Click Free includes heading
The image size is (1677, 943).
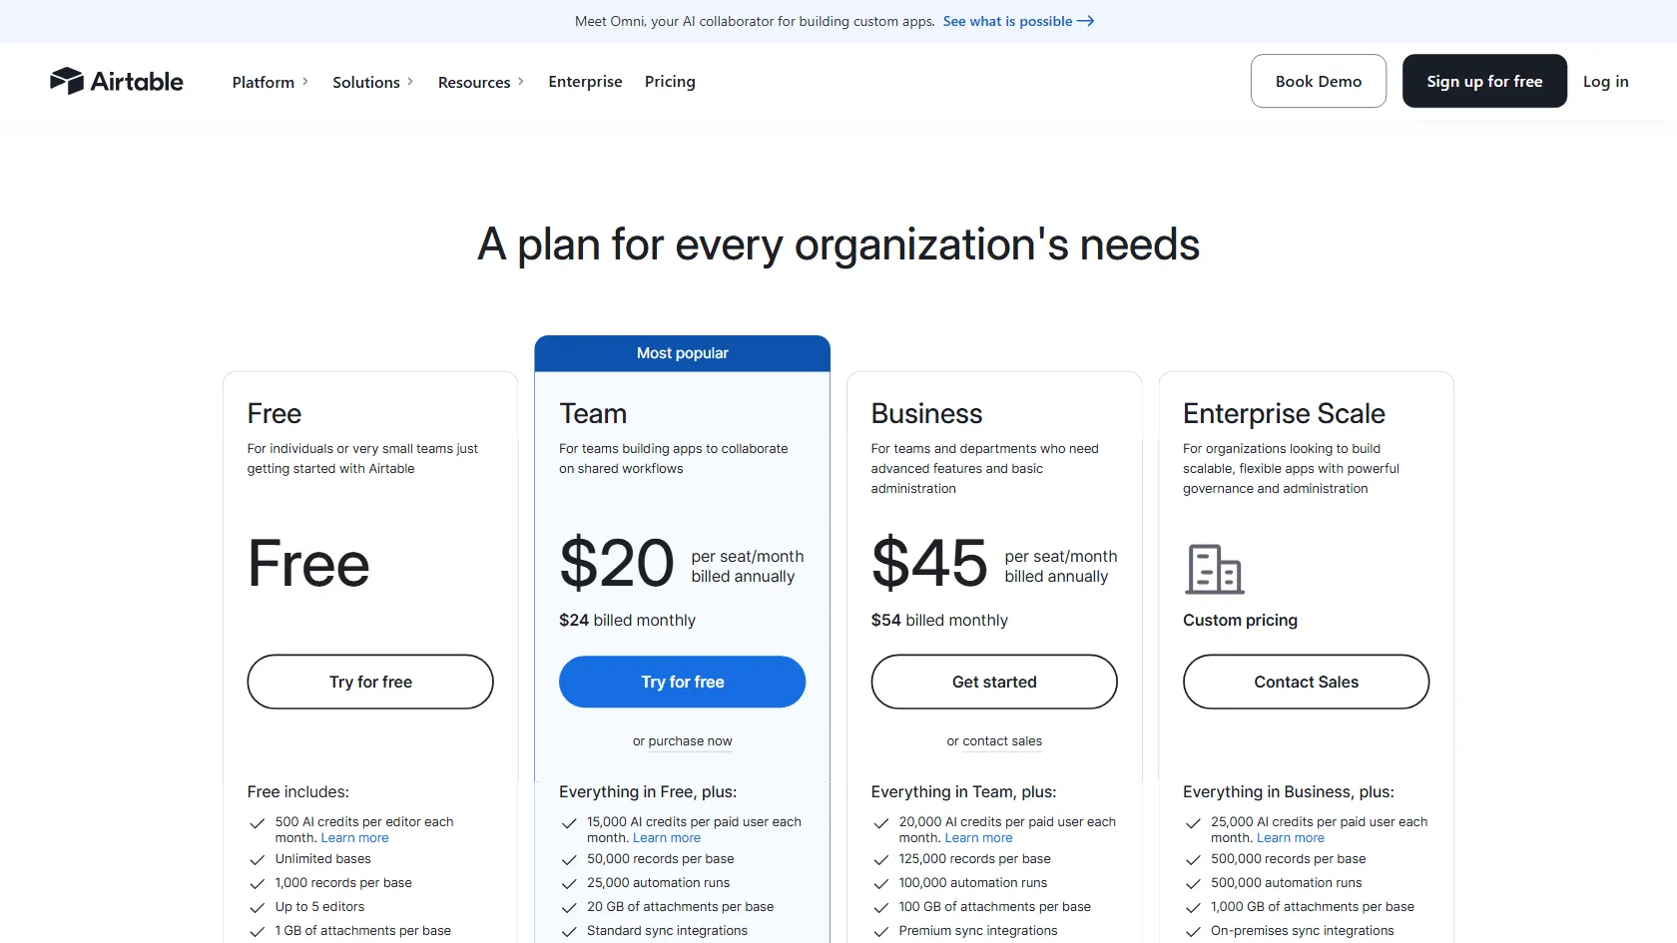(298, 791)
